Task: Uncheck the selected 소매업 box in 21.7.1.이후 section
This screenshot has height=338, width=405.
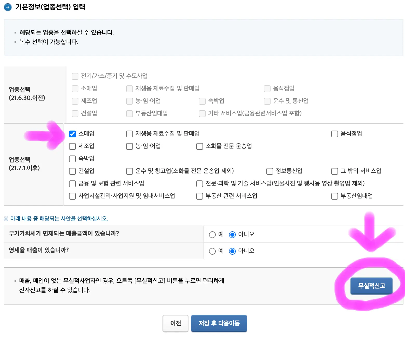Action: 72,134
